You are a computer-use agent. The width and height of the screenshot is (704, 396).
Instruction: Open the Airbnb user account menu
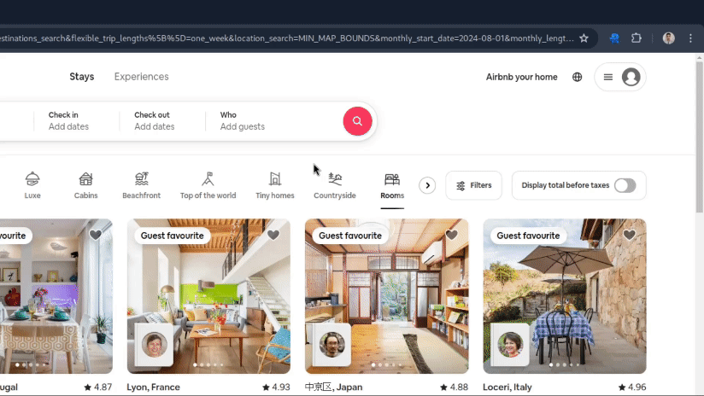pyautogui.click(x=620, y=77)
